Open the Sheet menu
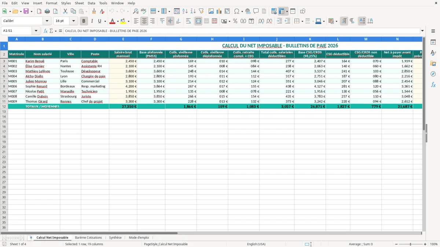440x247 pixels. (79, 3)
